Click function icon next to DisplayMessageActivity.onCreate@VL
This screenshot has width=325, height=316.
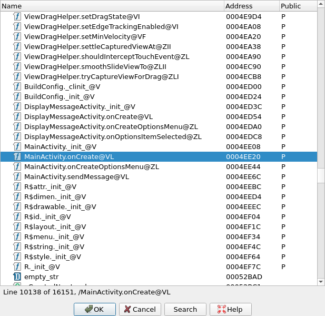click(17, 117)
